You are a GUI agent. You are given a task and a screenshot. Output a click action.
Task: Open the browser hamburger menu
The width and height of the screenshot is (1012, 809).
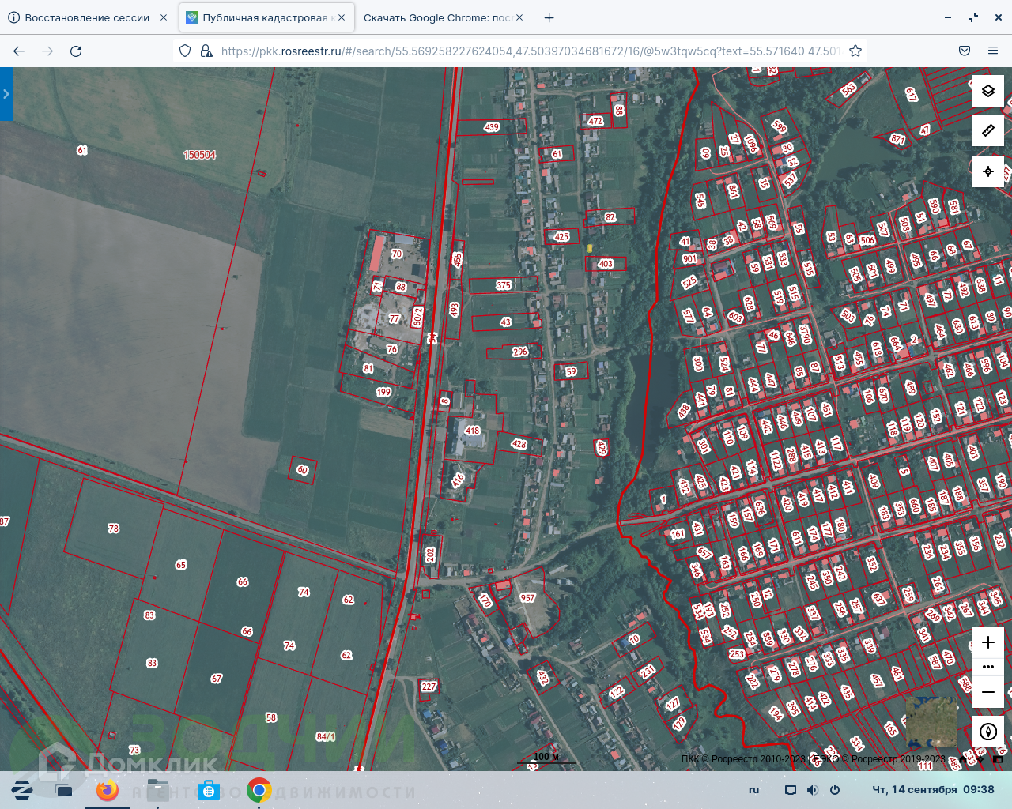[992, 51]
